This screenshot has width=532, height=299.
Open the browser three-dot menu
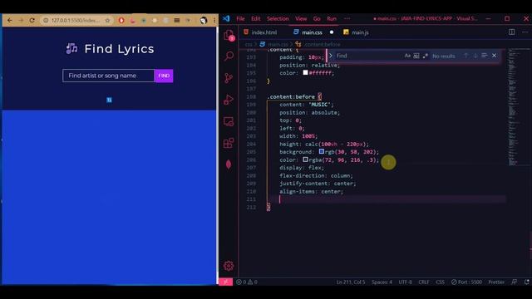coord(214,20)
